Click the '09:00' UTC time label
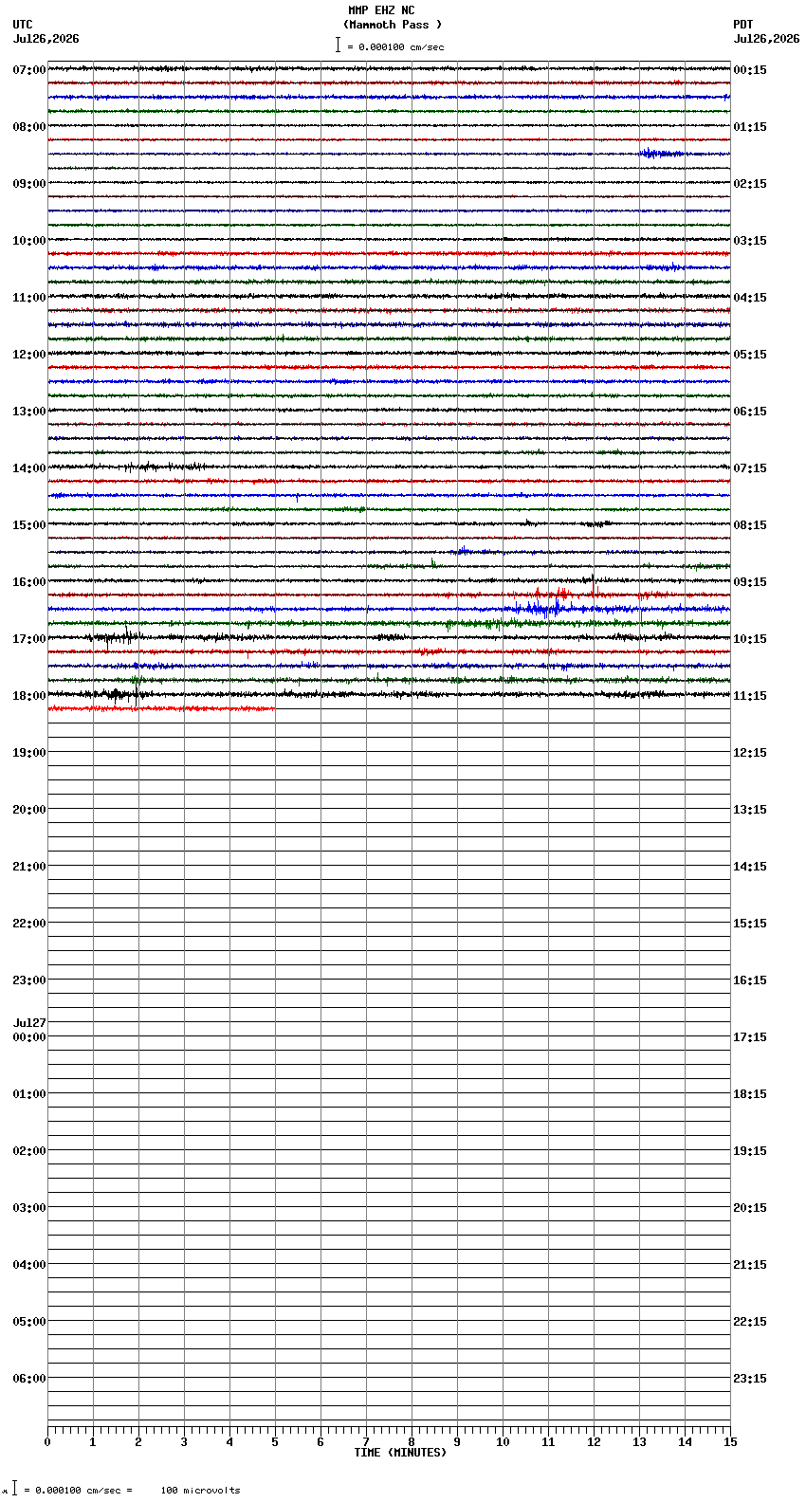The width and height of the screenshot is (806, 1502). 29,184
